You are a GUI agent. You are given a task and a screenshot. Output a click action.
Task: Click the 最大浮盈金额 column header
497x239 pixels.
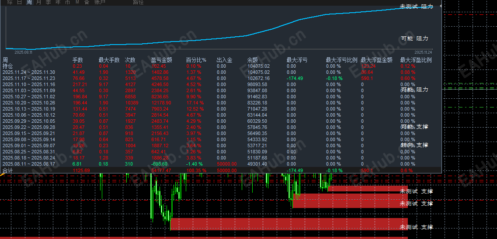pos(376,60)
